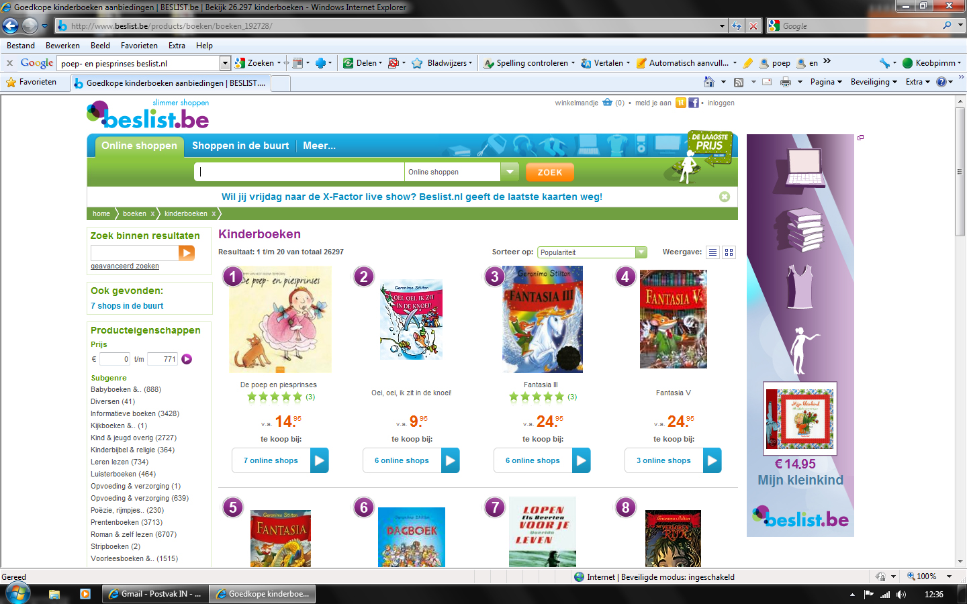Click the 7 online shops button
The height and width of the screenshot is (604, 967).
coord(280,460)
